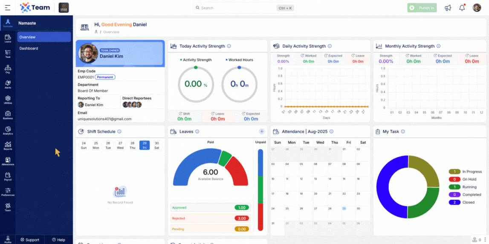Click the notifications bell icon
The height and width of the screenshot is (244, 489).
pos(462,8)
